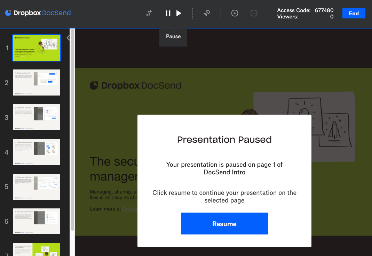Viewport: 372px width, 256px height.
Task: Select the slide 2 thumbnail
Action: [x=36, y=82]
